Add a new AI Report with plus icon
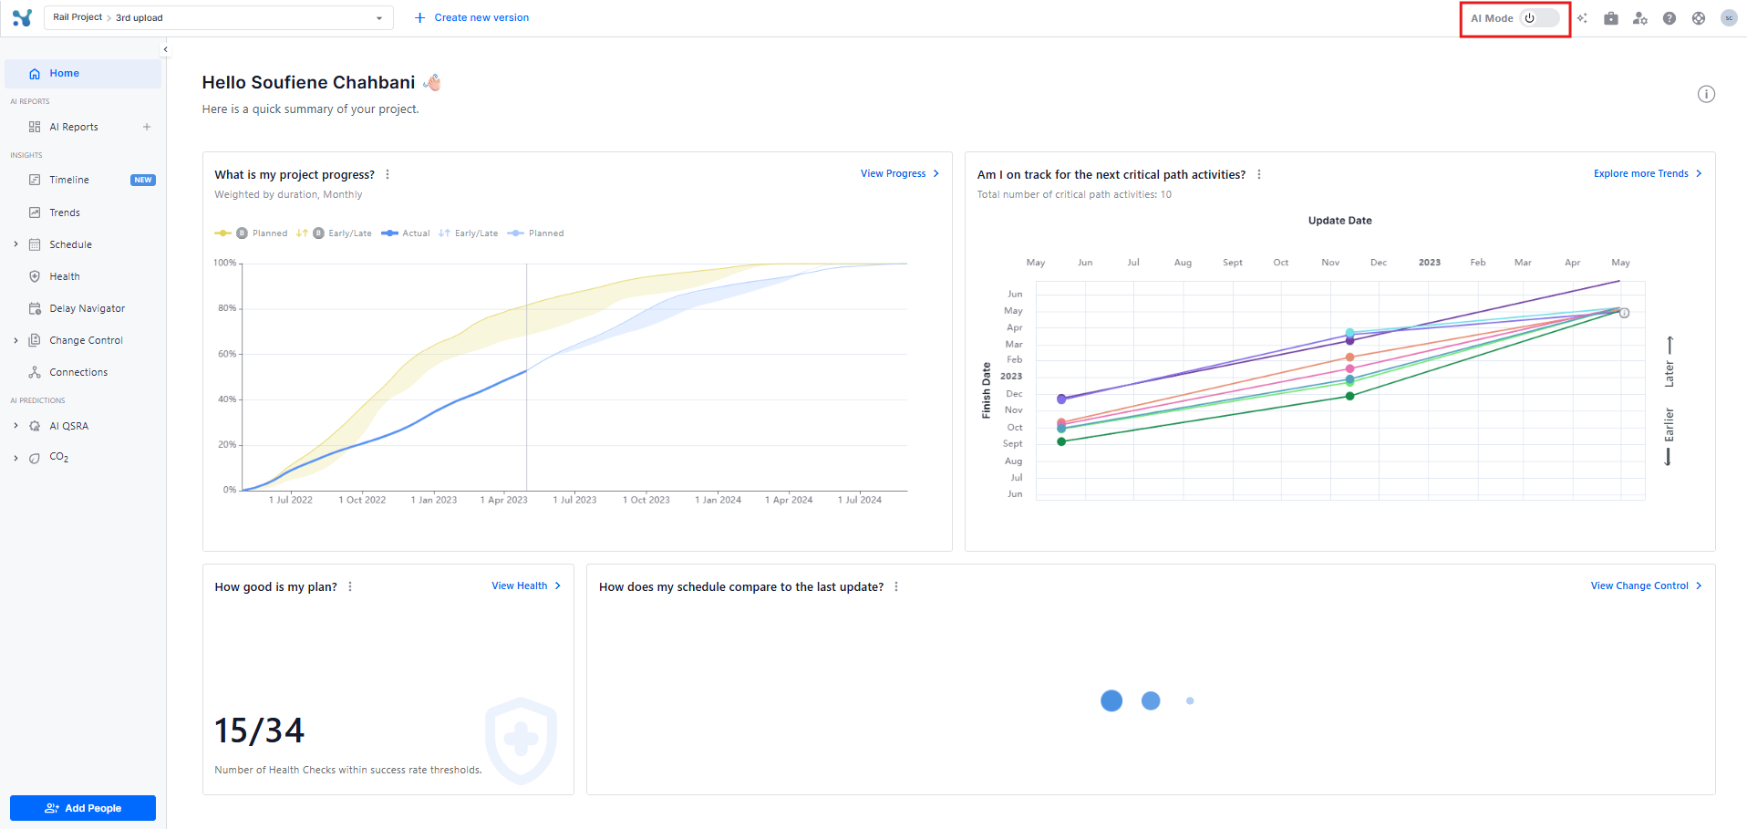Viewport: 1747px width, 829px height. click(147, 127)
